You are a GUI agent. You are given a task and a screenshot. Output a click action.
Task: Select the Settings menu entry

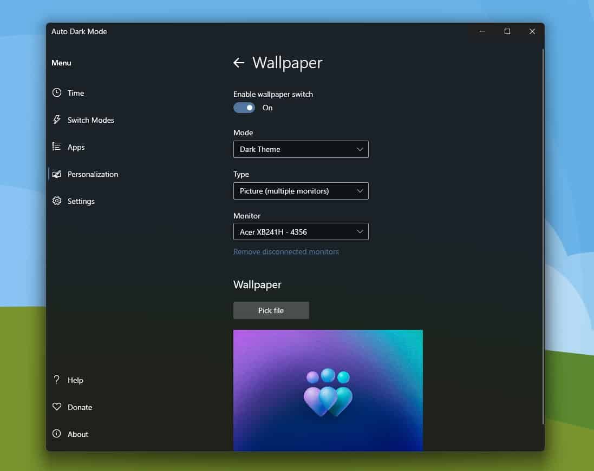81,201
